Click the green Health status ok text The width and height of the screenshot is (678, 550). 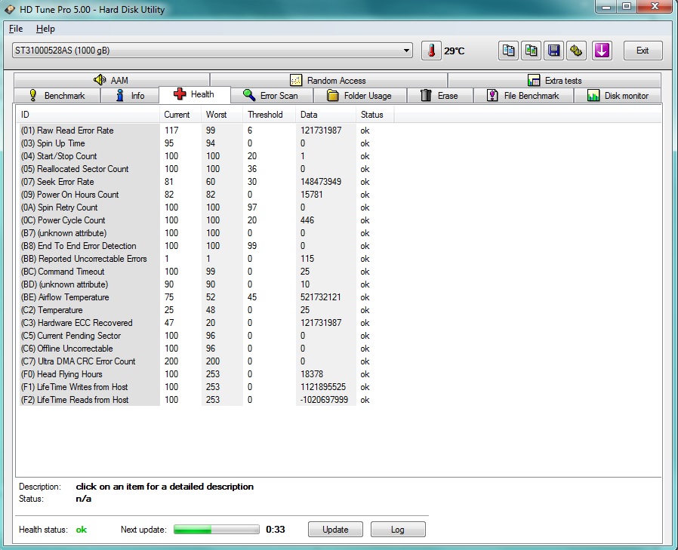pos(82,530)
